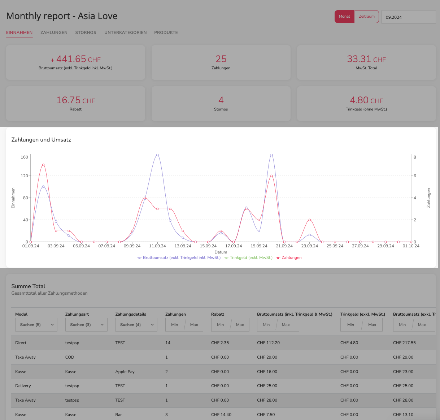
Task: Open the Zahlungsart Suchen (3) dropdown
Action: click(x=86, y=325)
